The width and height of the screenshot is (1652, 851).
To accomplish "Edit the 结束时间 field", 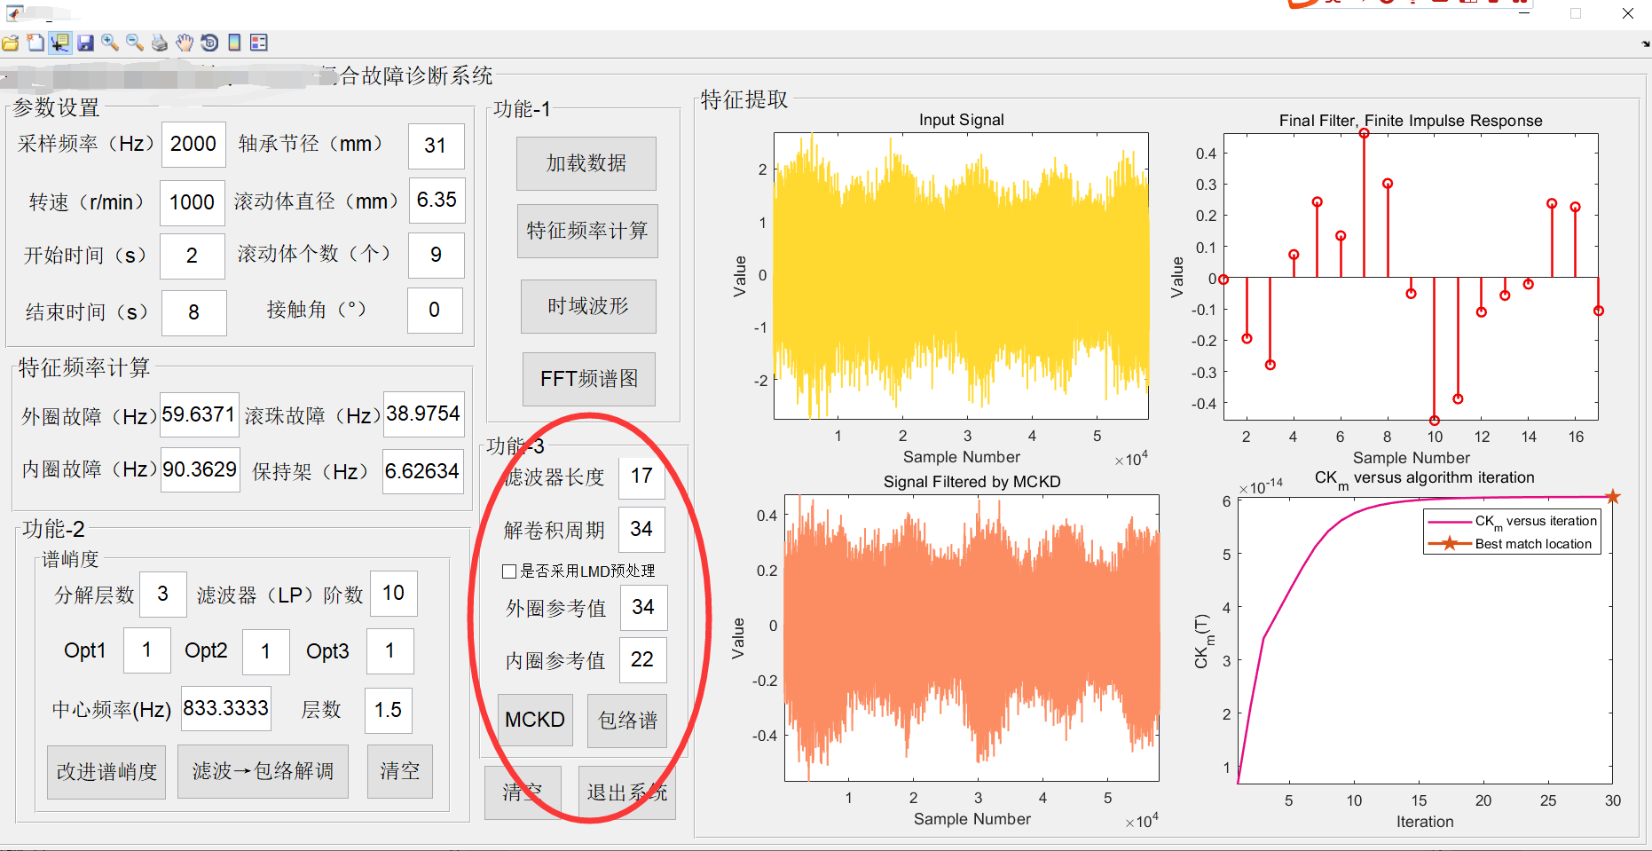I will coord(194,312).
